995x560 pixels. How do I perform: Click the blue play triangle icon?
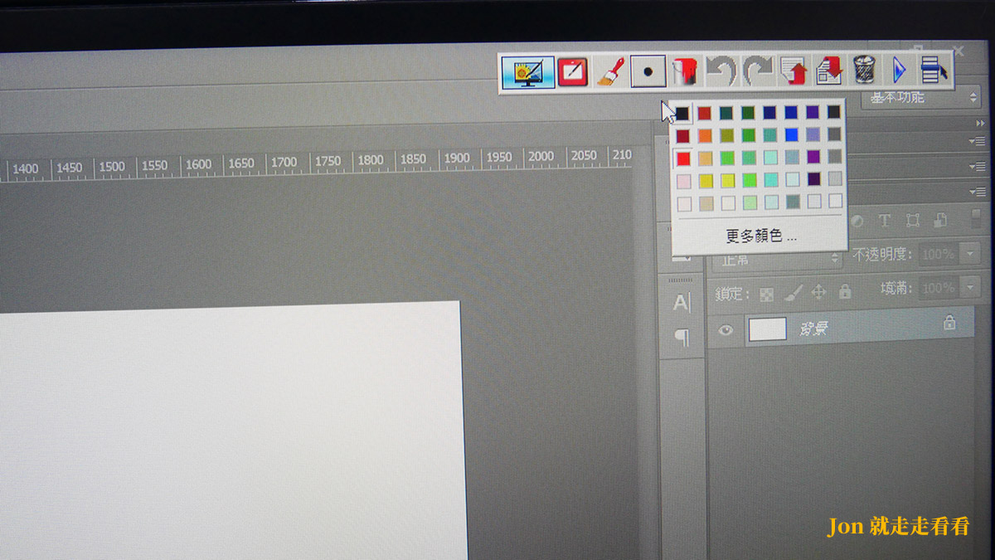coord(899,71)
